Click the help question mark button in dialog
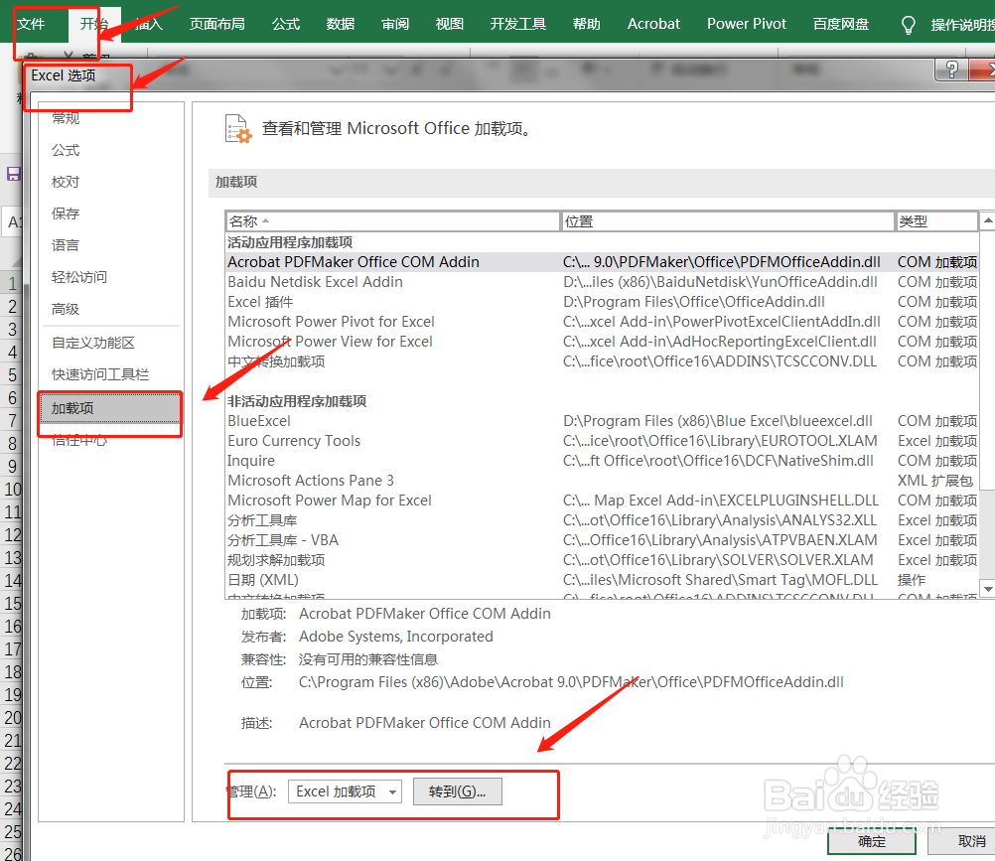995x861 pixels. click(x=951, y=70)
